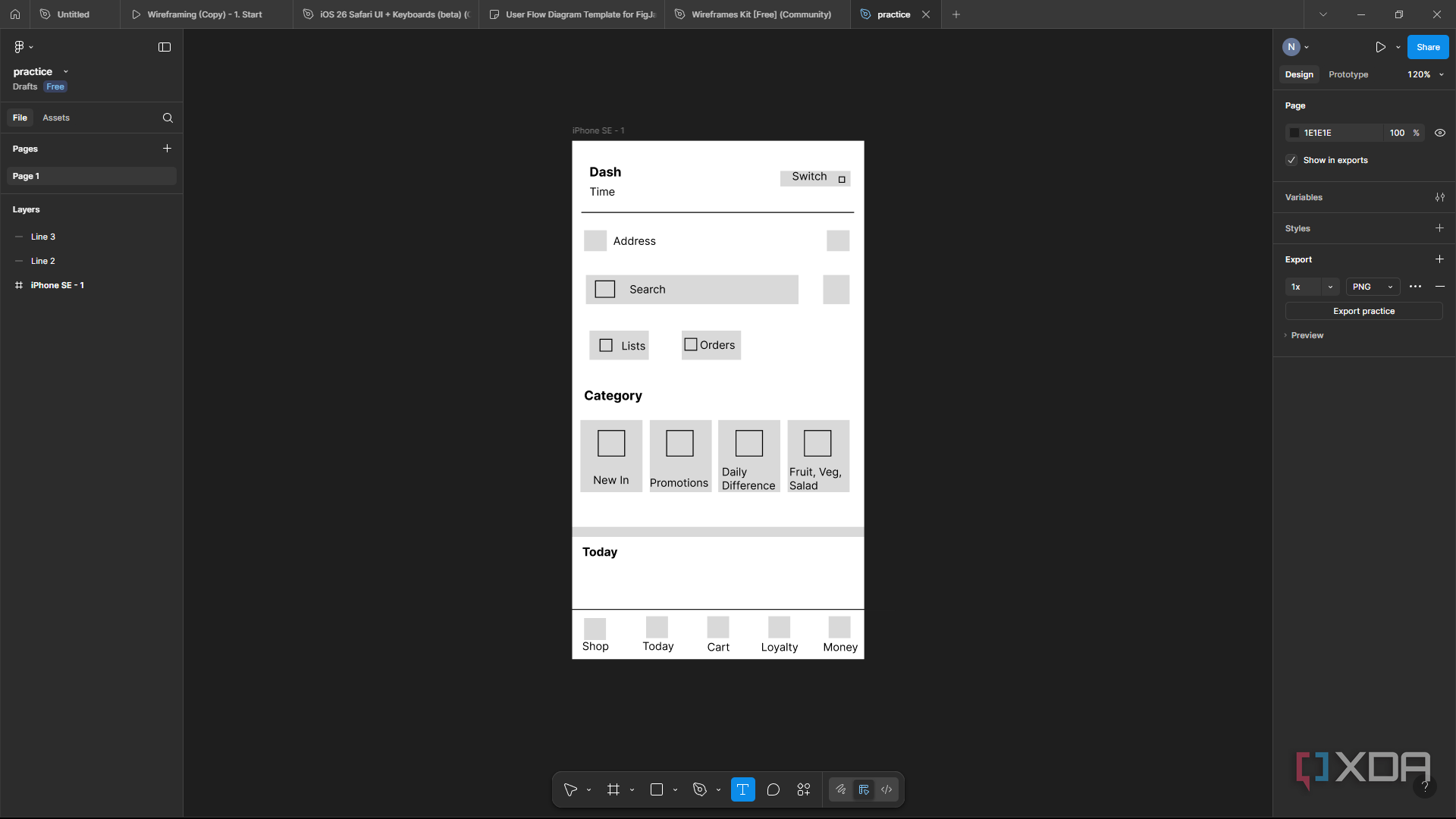Image resolution: width=1456 pixels, height=819 pixels.
Task: Open the Wireframes Kit (Community) tab
Action: [757, 14]
